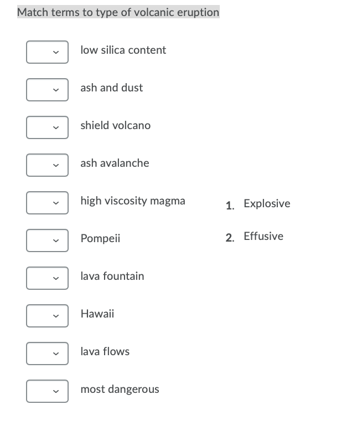The image size is (341, 430).
Task: Click the 'most dangerous' term label
Action: [x=120, y=389]
